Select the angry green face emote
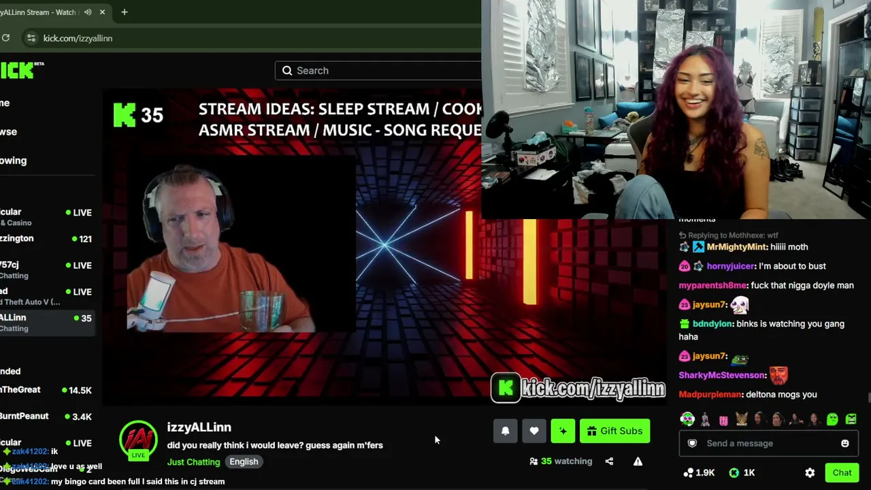 coord(851,419)
